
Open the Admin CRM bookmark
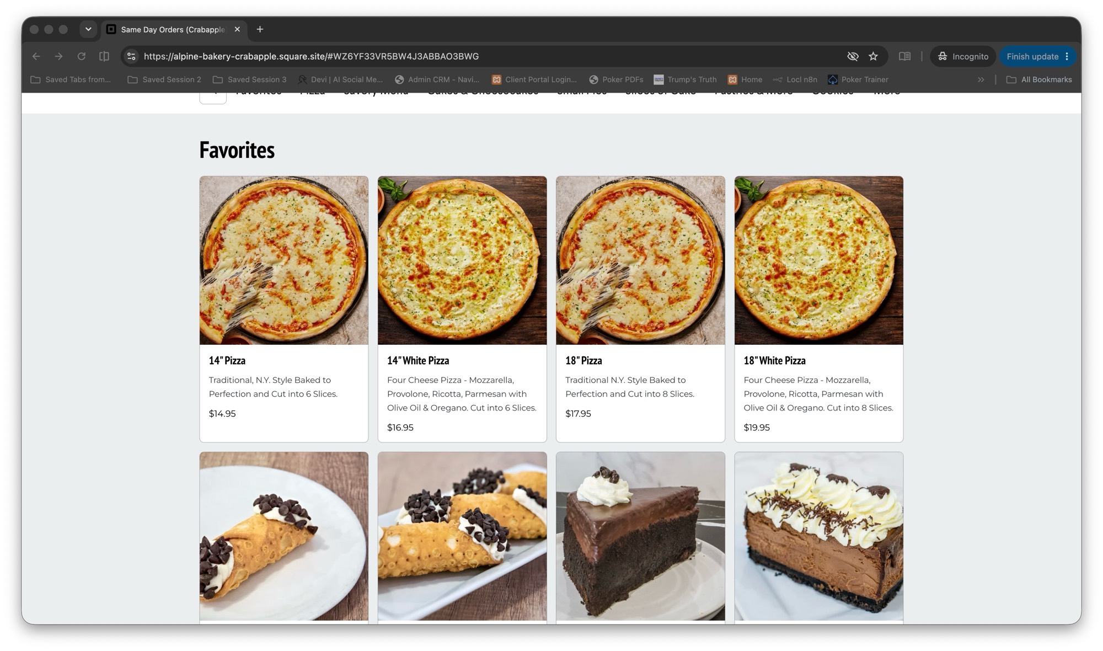[x=437, y=79]
